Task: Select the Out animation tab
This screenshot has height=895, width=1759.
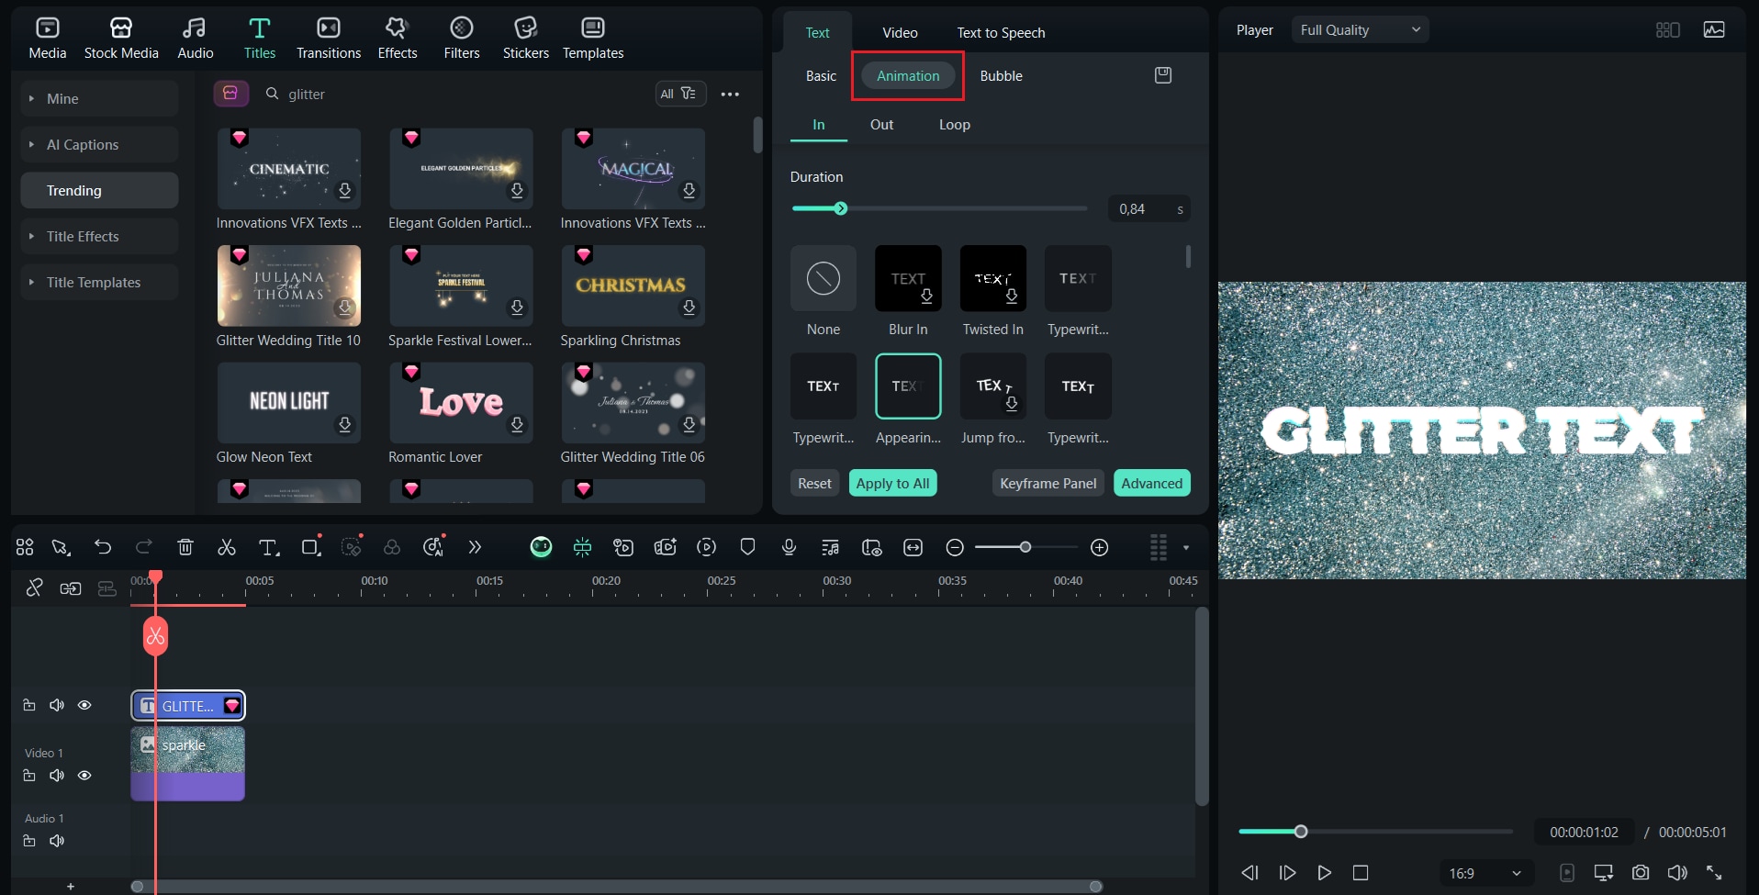Action: [x=881, y=124]
